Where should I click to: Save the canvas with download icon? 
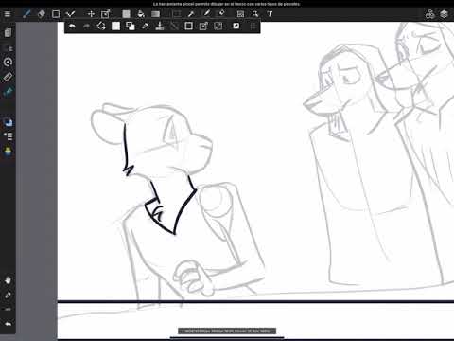(x=160, y=26)
